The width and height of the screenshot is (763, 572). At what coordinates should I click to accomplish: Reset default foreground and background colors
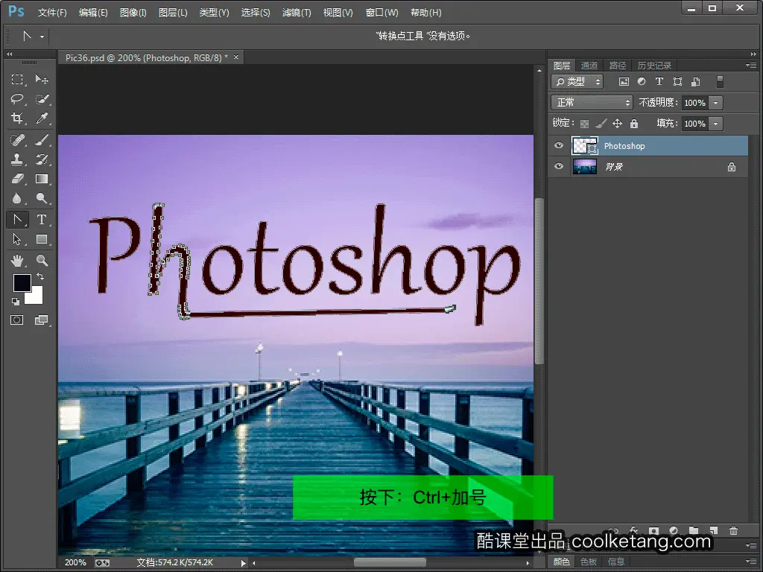pos(16,302)
